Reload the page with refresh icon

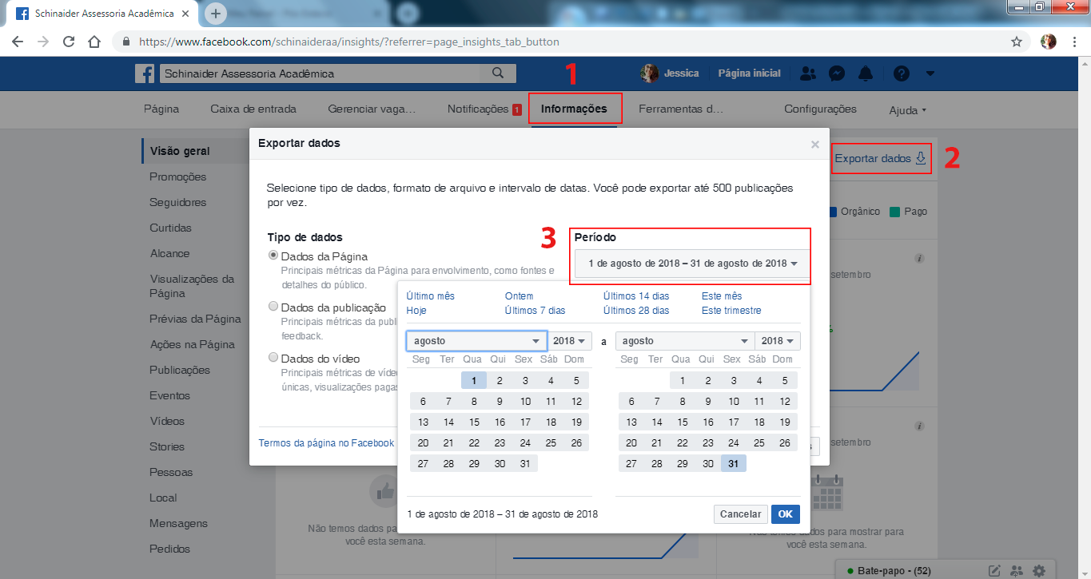click(69, 42)
